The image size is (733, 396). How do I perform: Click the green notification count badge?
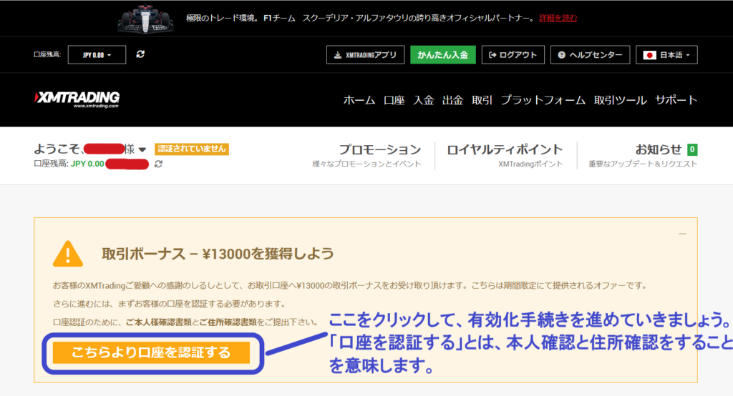692,149
